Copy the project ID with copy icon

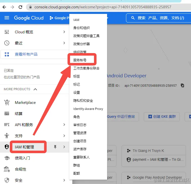pos(182,85)
